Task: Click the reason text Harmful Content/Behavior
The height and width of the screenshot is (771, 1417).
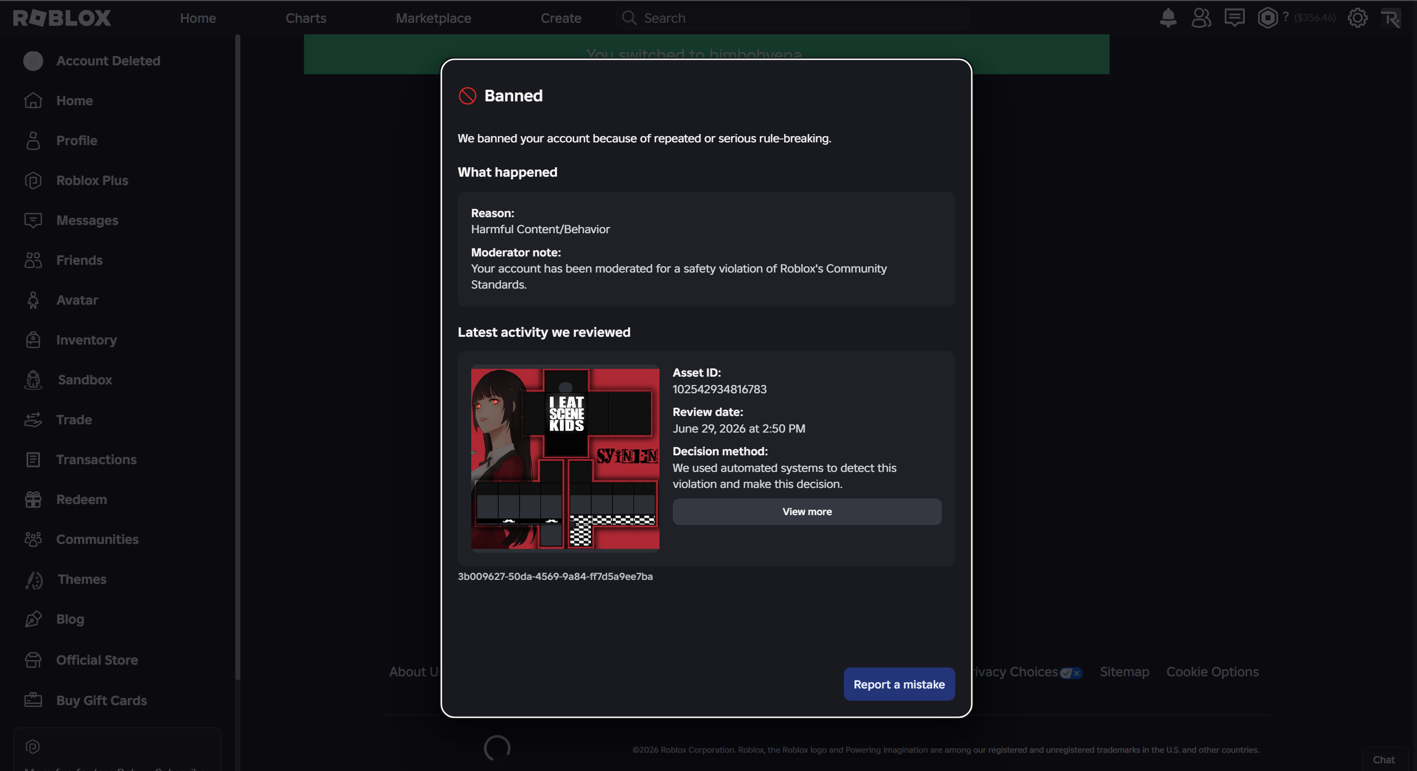Action: click(540, 229)
